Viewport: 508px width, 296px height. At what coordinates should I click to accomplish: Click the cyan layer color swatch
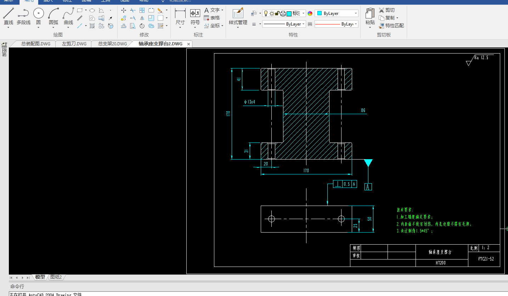pyautogui.click(x=289, y=13)
